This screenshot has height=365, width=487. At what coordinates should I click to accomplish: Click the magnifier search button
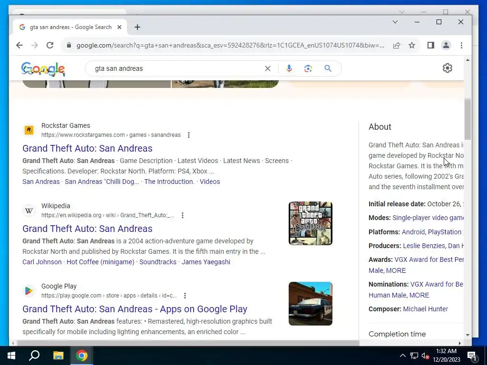point(328,68)
